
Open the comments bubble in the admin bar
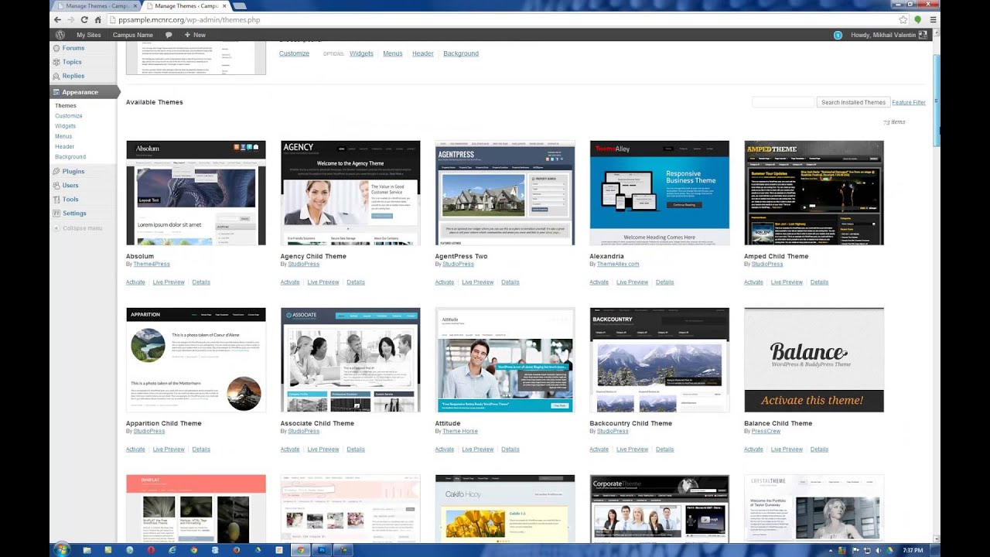169,35
